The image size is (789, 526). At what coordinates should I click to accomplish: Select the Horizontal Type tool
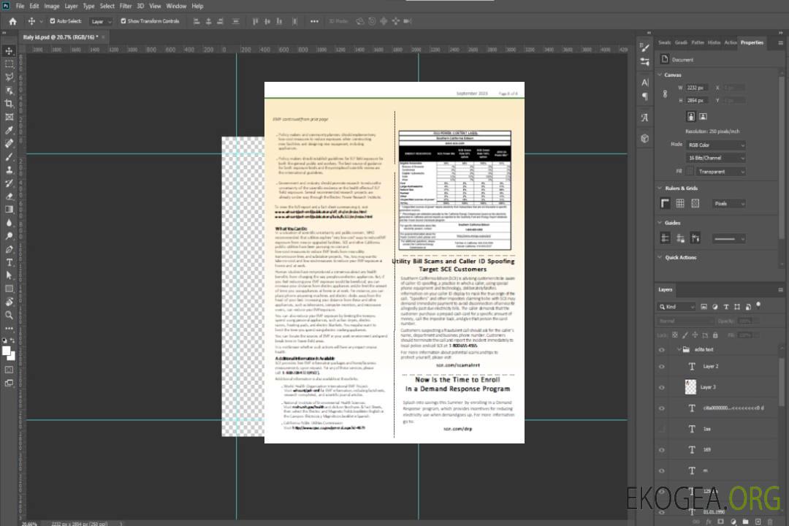[x=9, y=262]
